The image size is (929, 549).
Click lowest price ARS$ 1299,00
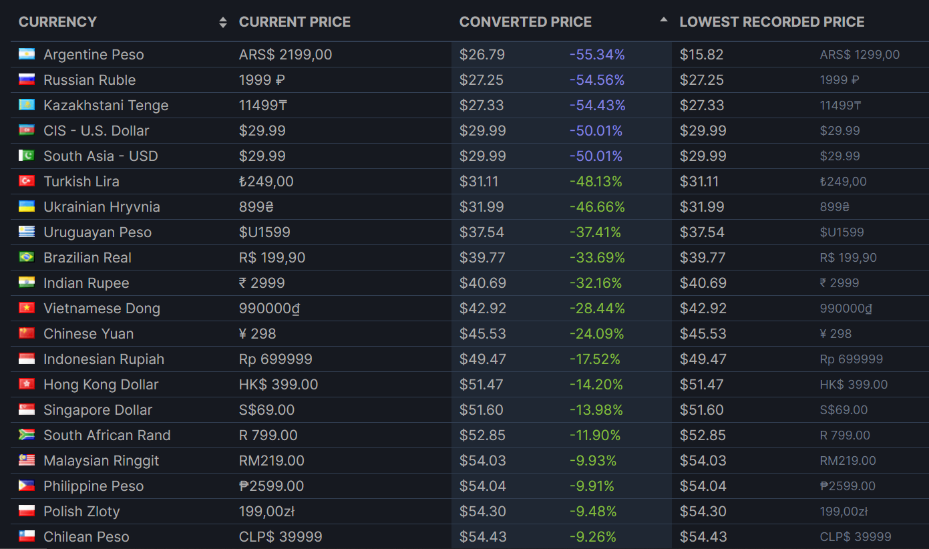point(860,55)
